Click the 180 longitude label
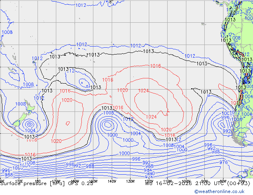Screen dimensions: 253x195 point(38,181)
